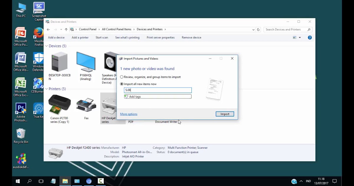
Task: Open Task View on taskbar
Action: tap(41, 181)
